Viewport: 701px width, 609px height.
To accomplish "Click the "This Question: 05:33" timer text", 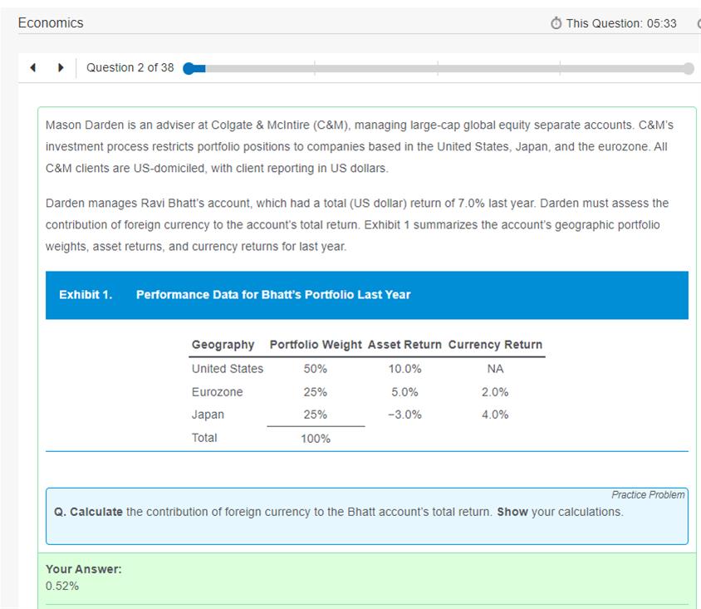I will 620,23.
